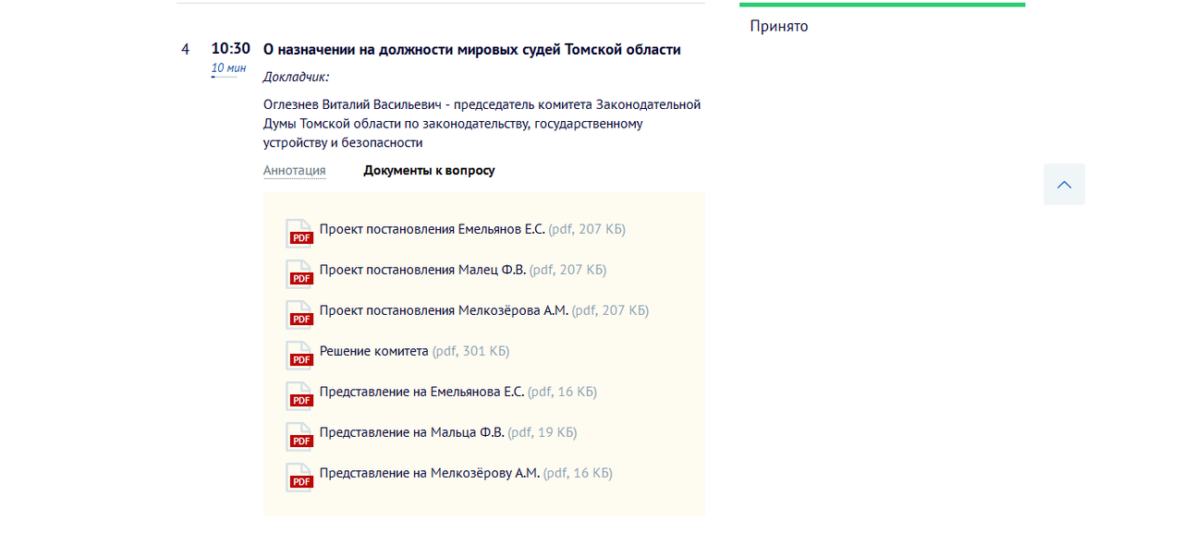Click the Докладчик: label

(x=296, y=77)
